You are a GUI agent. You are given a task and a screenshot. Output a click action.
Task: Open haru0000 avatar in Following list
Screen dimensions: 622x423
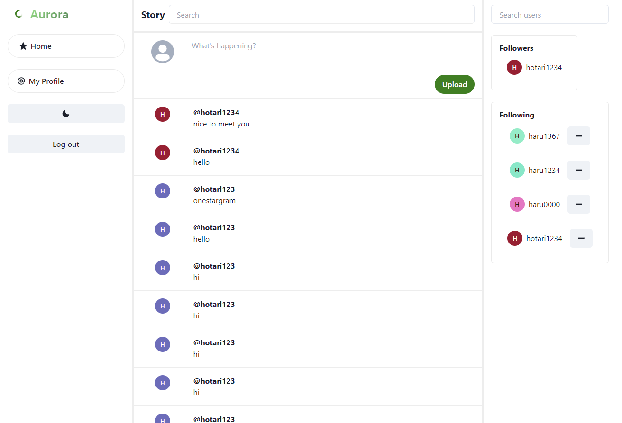click(517, 204)
